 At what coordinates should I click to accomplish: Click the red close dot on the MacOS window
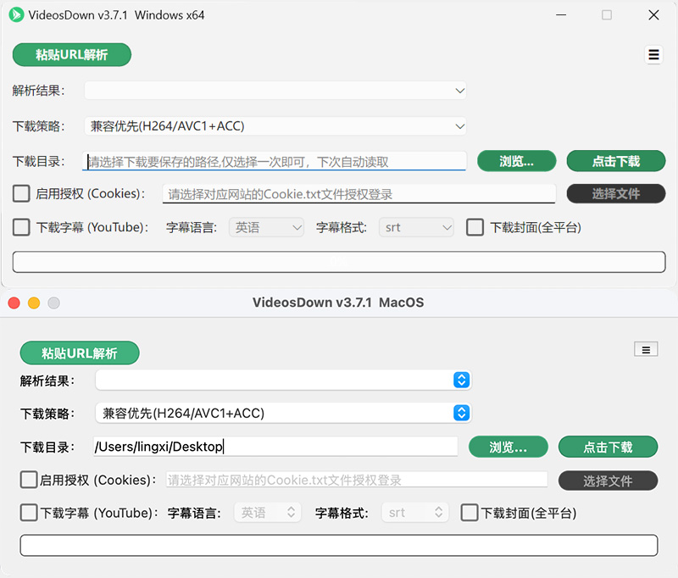[x=14, y=303]
